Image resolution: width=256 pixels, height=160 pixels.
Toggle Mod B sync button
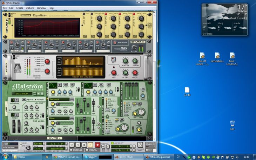click(109, 84)
